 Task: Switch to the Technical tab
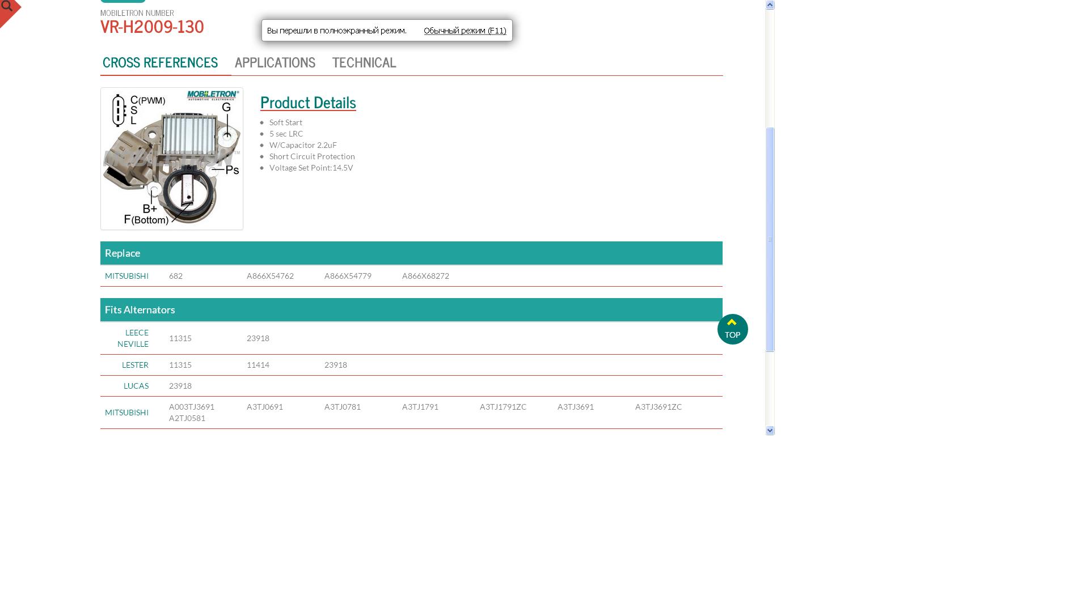[364, 62]
